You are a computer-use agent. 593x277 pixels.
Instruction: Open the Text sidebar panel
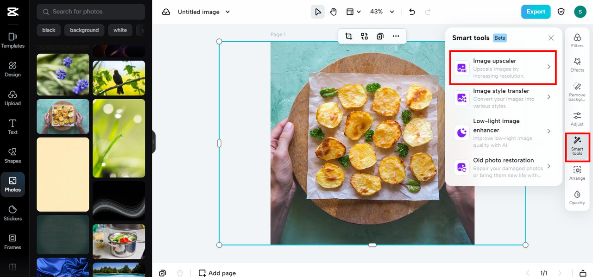tap(13, 126)
